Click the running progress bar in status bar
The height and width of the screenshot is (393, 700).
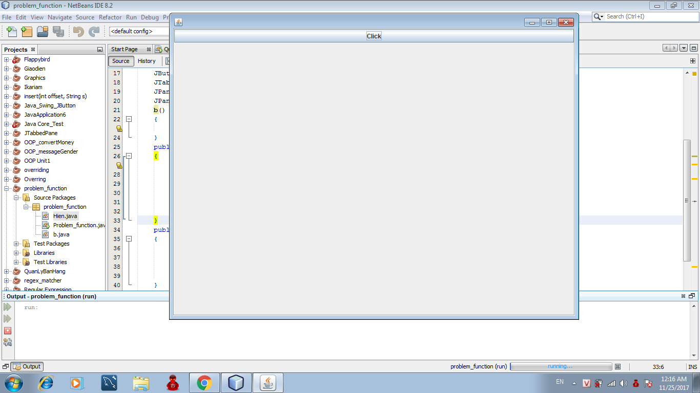[561, 366]
